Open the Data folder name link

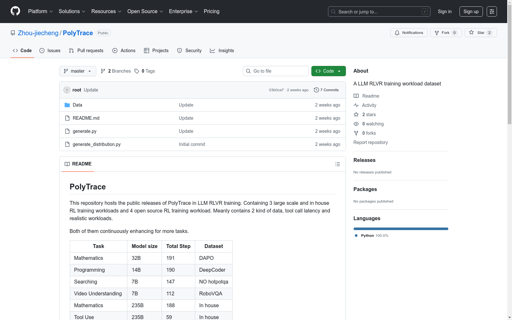point(77,105)
